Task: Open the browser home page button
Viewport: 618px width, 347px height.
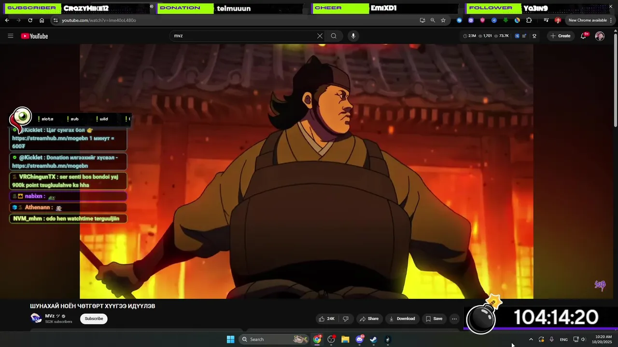Action: 42,20
